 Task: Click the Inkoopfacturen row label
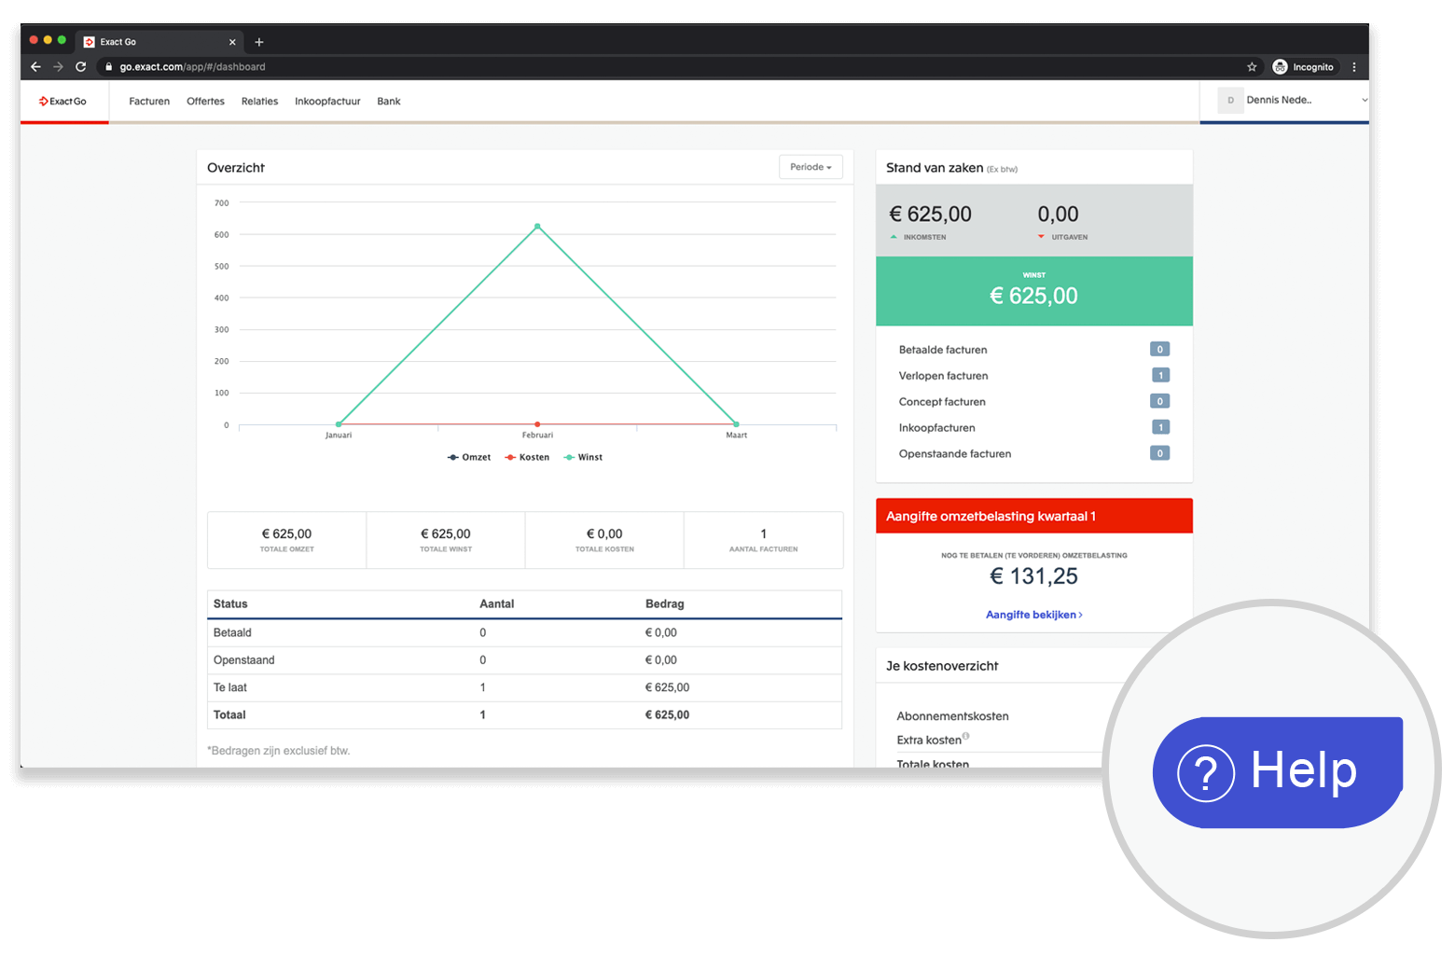[x=936, y=428]
